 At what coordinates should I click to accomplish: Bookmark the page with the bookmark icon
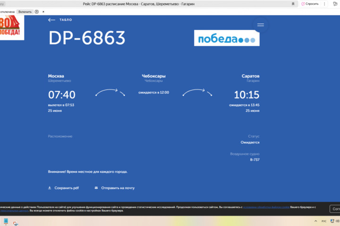[293, 4]
